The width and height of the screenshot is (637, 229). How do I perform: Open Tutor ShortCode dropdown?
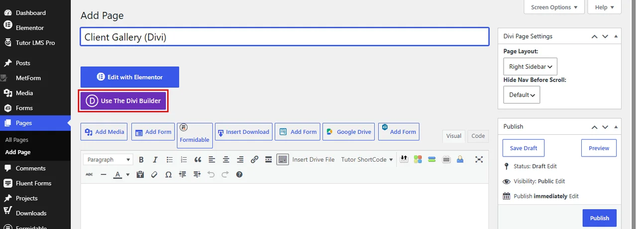point(367,160)
